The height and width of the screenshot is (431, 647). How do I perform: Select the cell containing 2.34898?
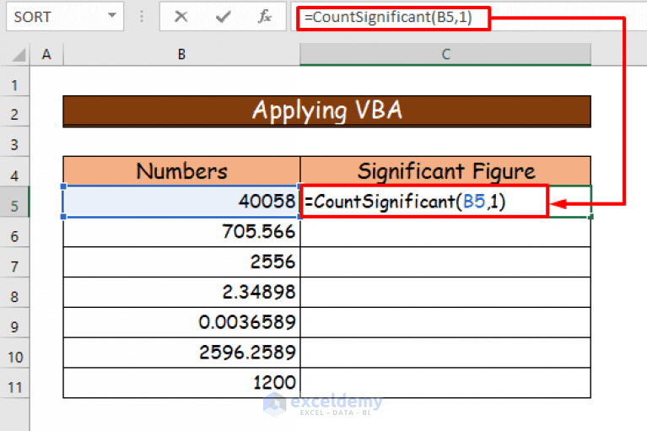181,292
